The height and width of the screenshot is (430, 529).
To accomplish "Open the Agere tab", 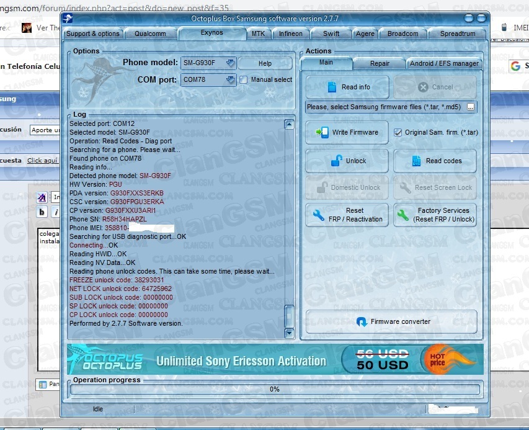I will click(365, 34).
